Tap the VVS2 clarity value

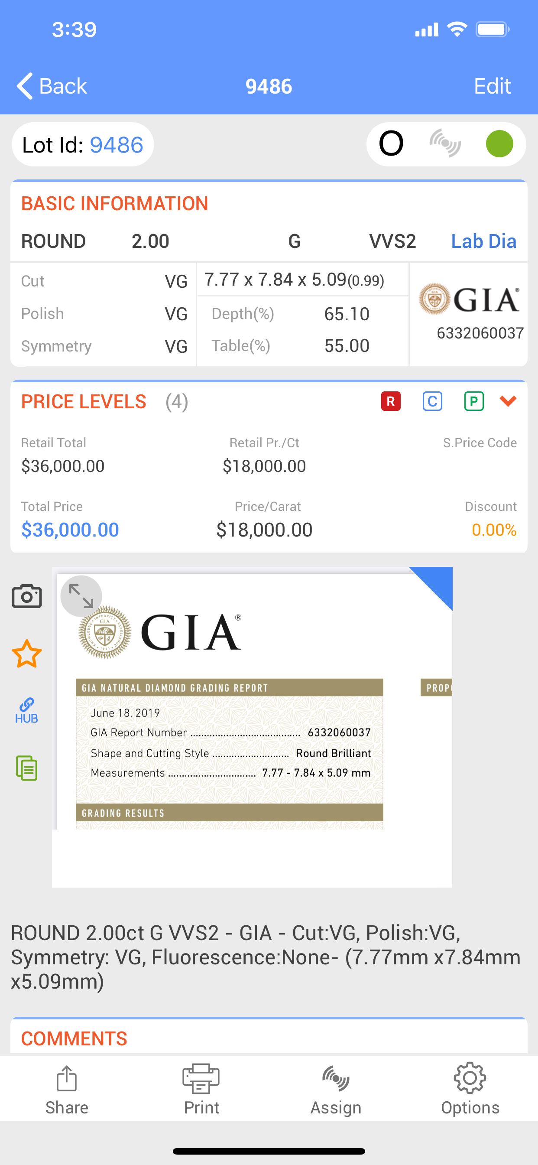[x=392, y=241]
